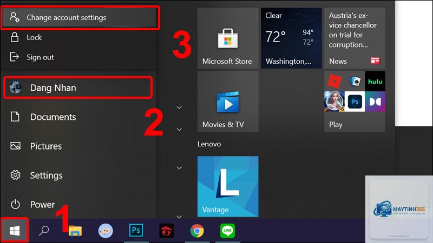The image size is (433, 243).
Task: Click the News tile red icon
Action: coord(375,60)
